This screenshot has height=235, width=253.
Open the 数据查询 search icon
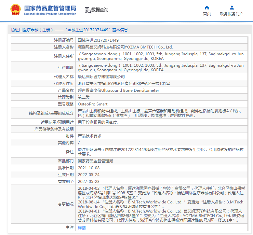click(x=88, y=10)
